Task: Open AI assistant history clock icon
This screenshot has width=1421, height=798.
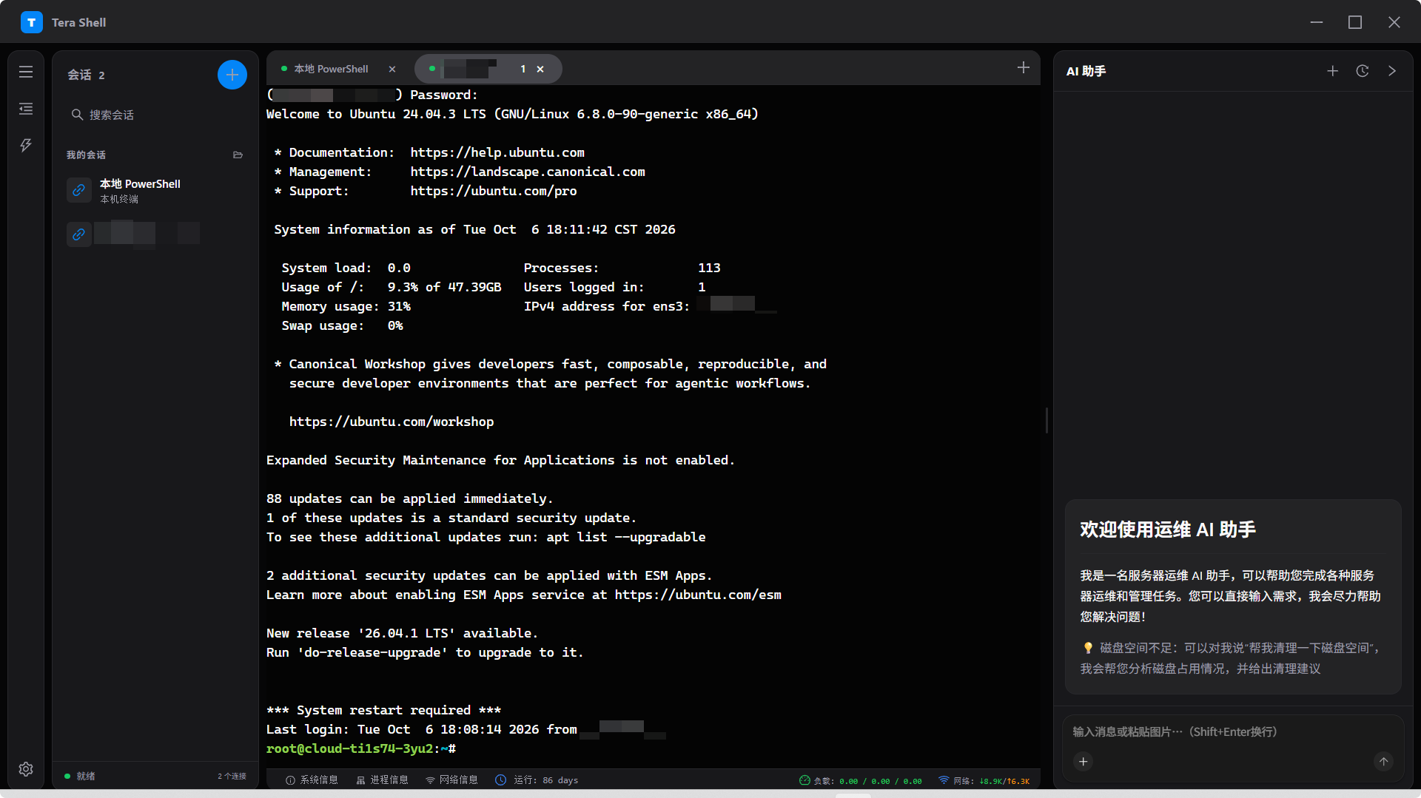Action: 1363,71
